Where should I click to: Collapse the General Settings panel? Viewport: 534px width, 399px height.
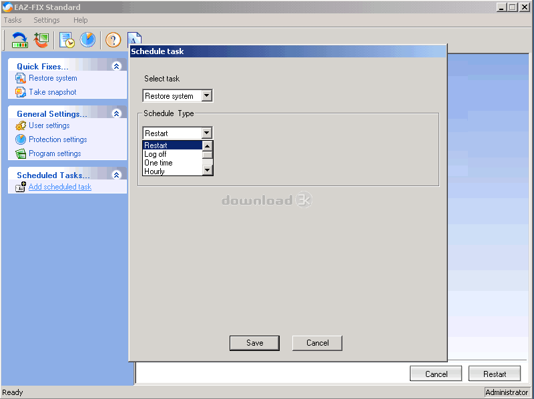pos(117,113)
